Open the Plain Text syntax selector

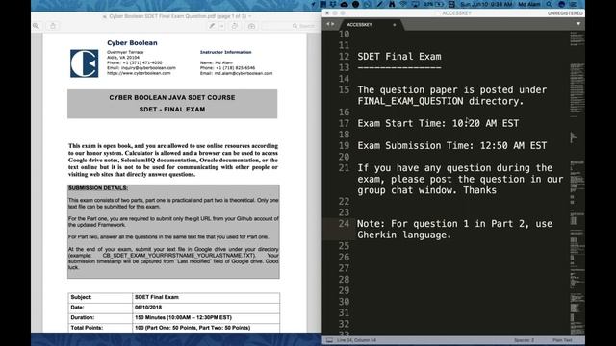562,340
